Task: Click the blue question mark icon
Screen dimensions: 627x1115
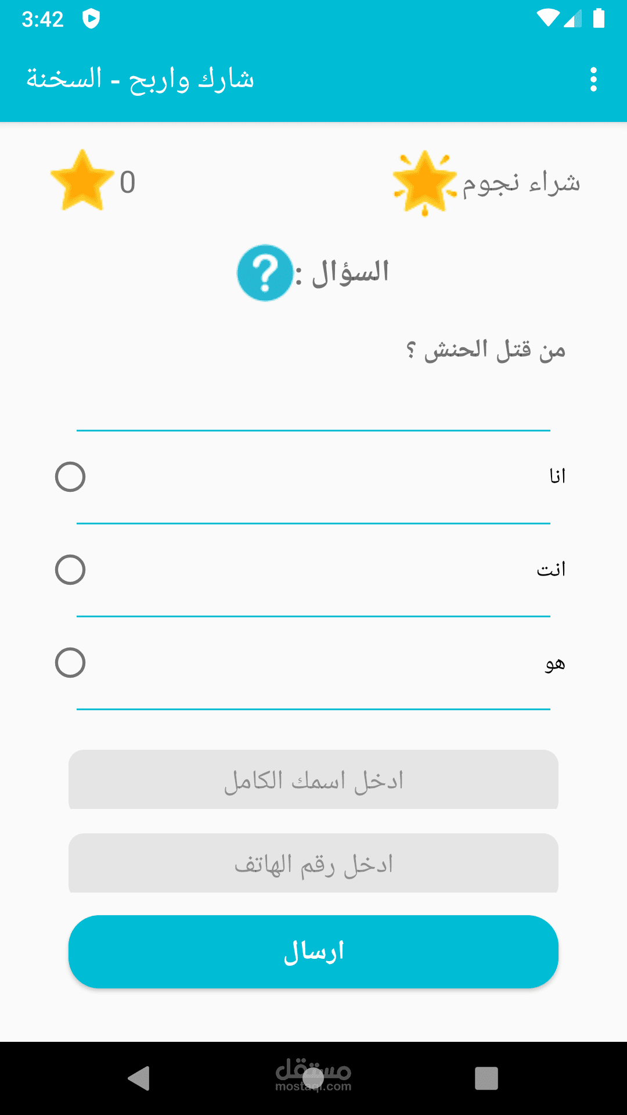Action: [x=265, y=273]
